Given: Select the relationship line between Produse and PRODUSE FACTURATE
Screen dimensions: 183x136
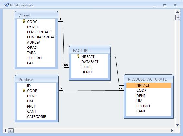Looking at the screenshot, I should [x=91, y=91].
